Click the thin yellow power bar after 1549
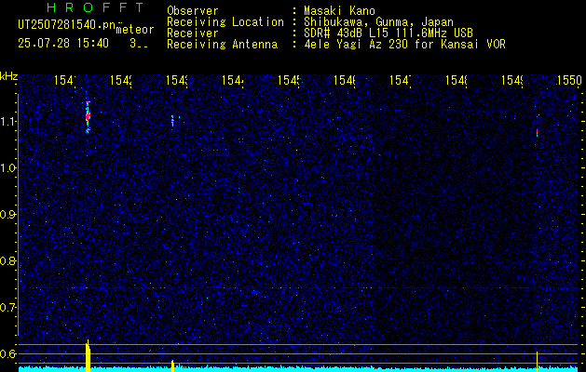The width and height of the screenshot is (586, 372). point(537,361)
